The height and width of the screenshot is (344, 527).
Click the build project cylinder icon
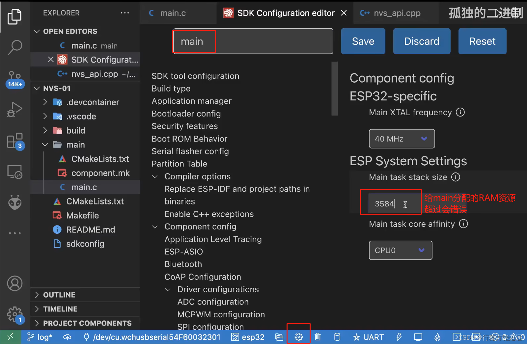(337, 337)
